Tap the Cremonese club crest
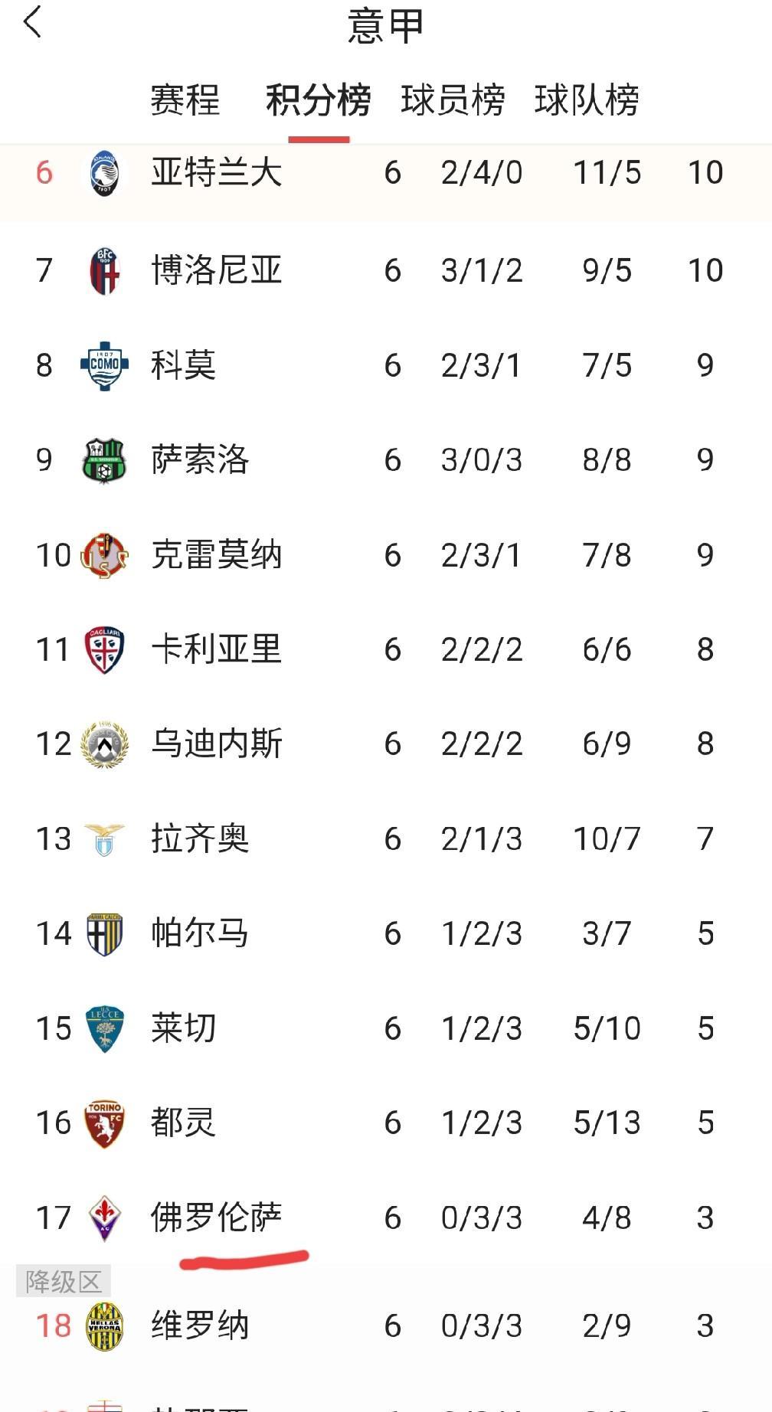Screen dimensions: 772x1412 [x=104, y=555]
